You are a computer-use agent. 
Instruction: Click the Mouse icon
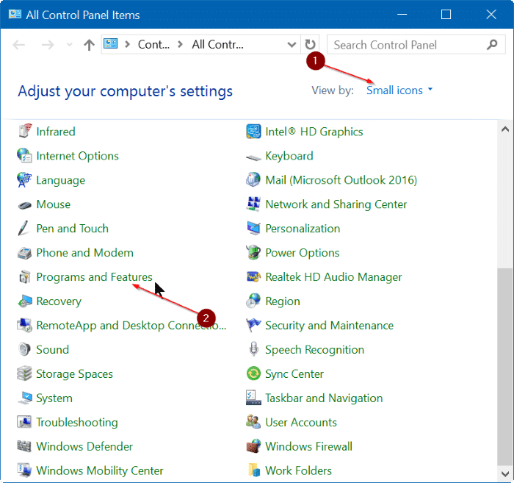tap(24, 205)
